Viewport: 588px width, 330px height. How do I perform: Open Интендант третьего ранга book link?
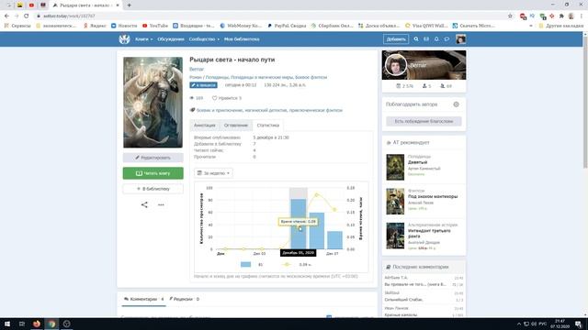tap(429, 234)
